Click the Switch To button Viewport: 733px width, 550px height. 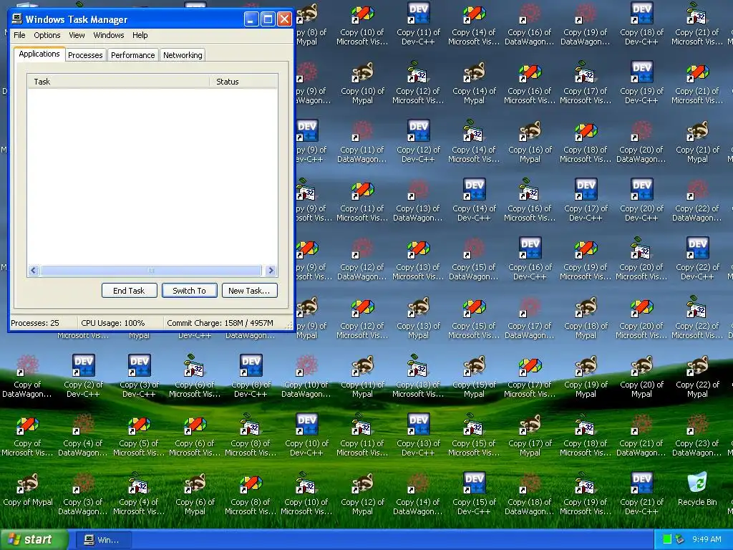(x=189, y=291)
